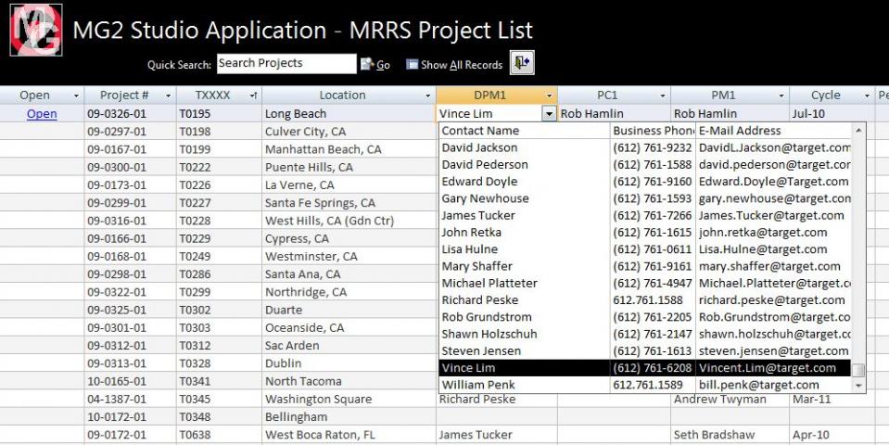889x445 pixels.
Task: Click West Hills, CA (Gdn Ctr) cell
Action: coord(349,221)
